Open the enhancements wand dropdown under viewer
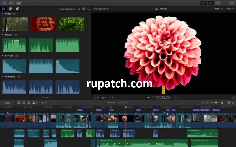The height and width of the screenshot is (147, 236). tap(104, 98)
